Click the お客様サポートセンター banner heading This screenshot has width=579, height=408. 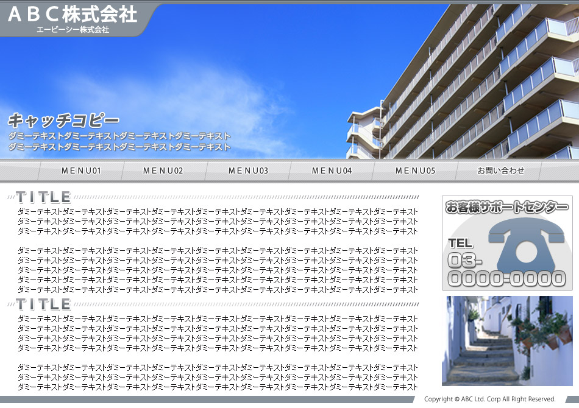[x=506, y=208]
